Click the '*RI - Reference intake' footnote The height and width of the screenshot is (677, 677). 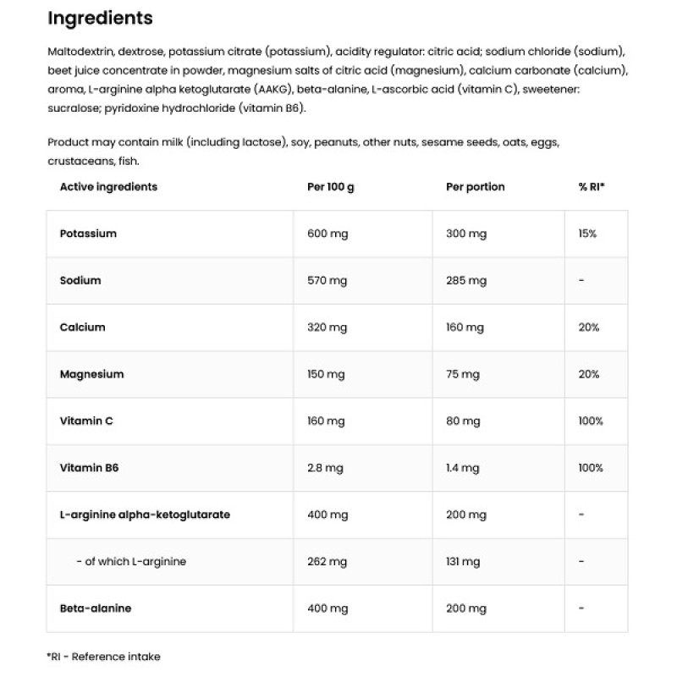coord(103,656)
